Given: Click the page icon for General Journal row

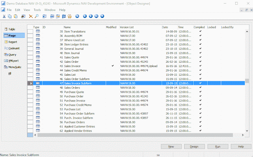Looking at the screenshot, I should [38, 49].
